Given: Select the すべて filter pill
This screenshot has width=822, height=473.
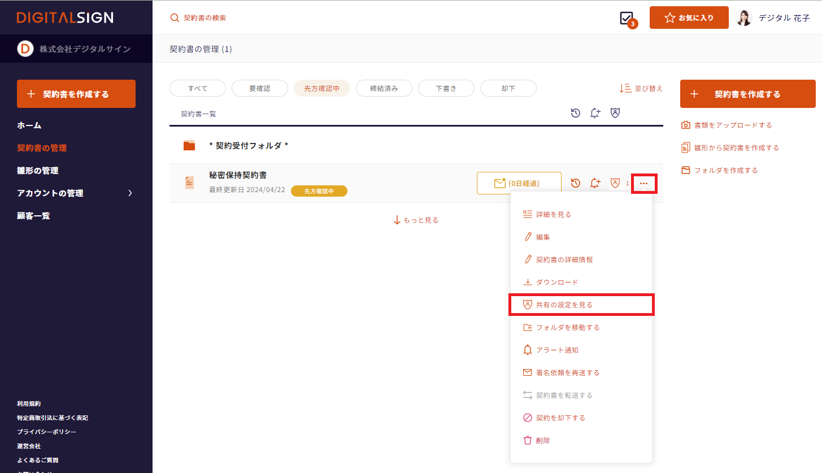Looking at the screenshot, I should pyautogui.click(x=198, y=89).
